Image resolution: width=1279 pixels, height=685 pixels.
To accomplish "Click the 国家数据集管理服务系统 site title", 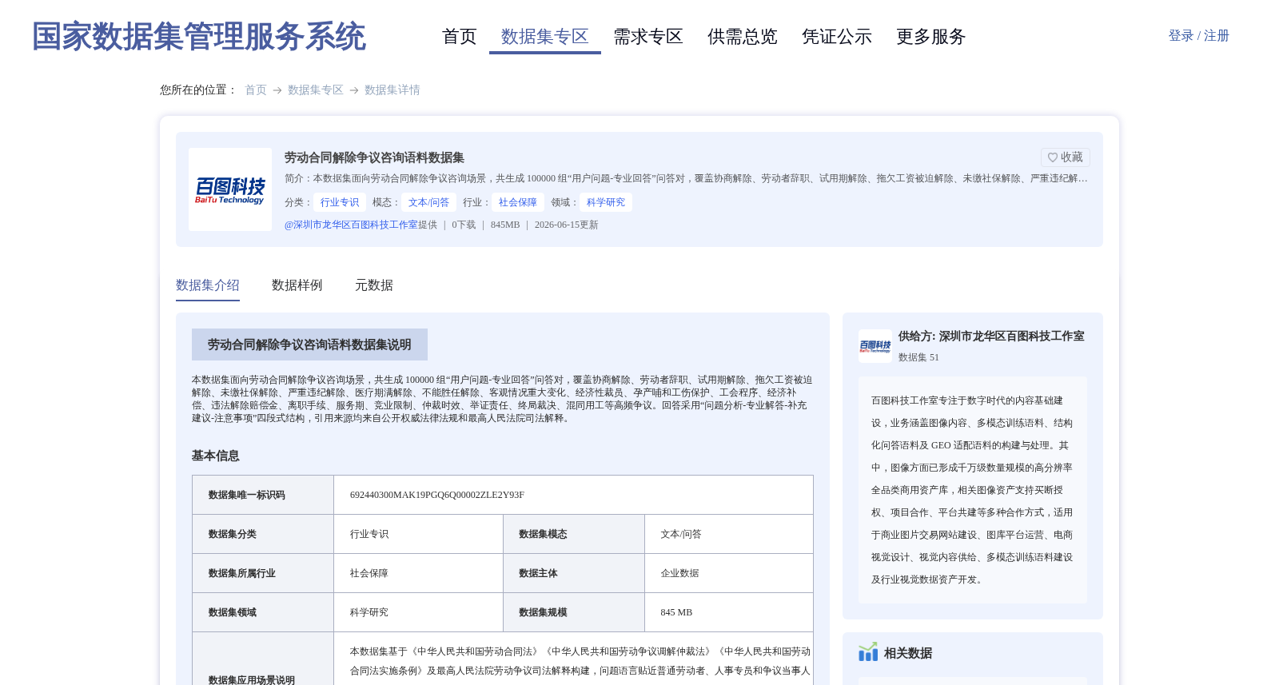I will (x=199, y=37).
